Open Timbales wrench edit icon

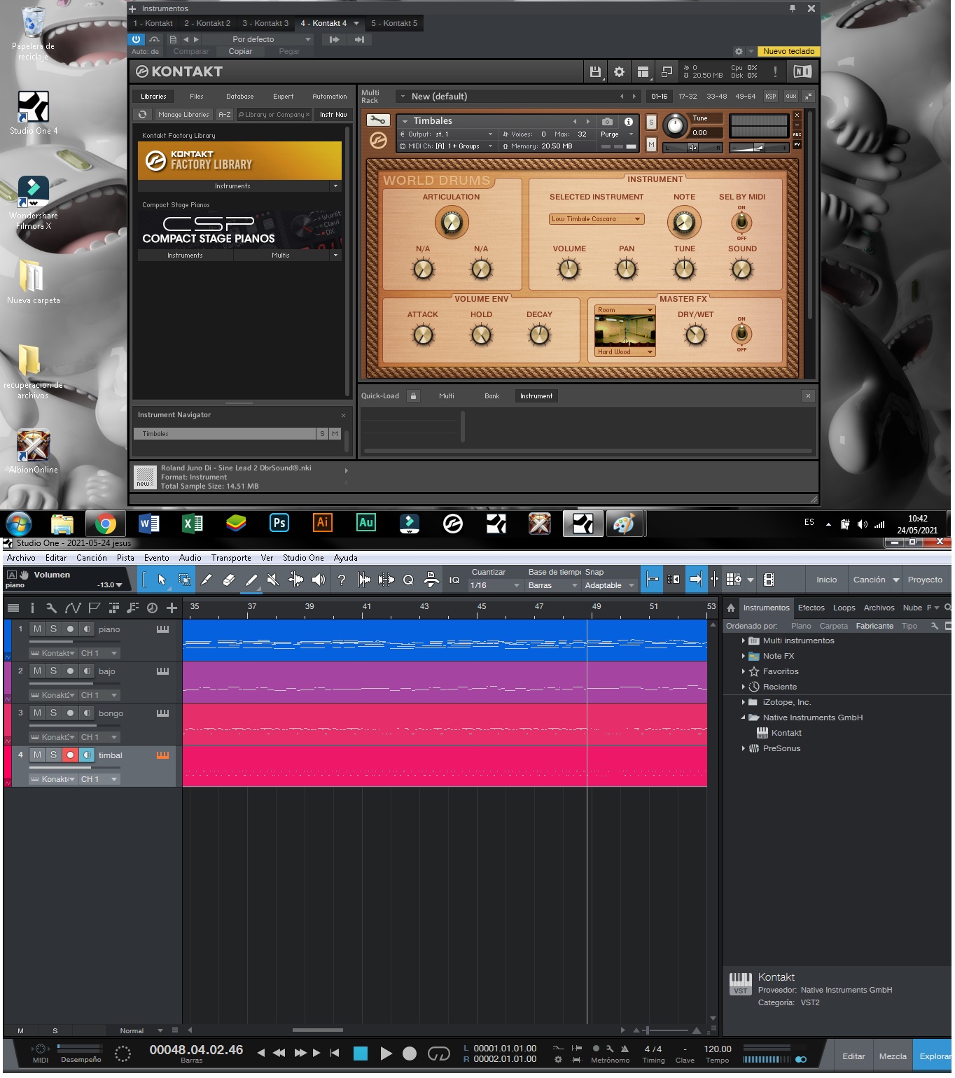point(379,120)
